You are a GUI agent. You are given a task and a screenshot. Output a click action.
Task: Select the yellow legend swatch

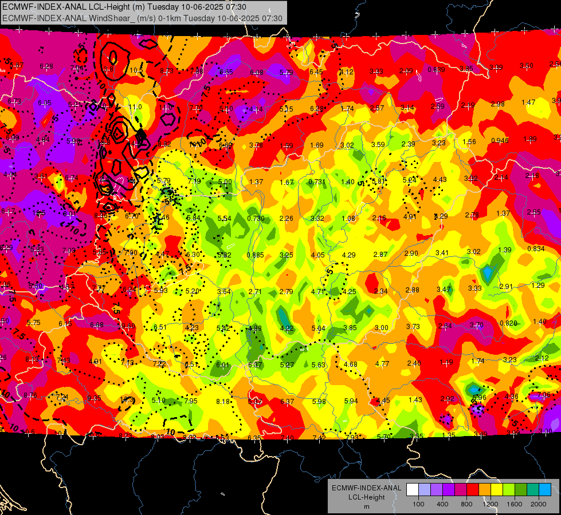click(497, 490)
